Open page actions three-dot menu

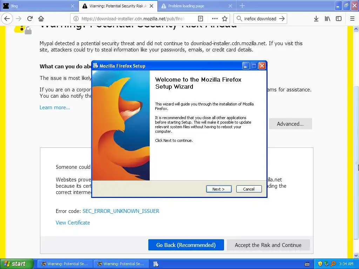point(215,19)
